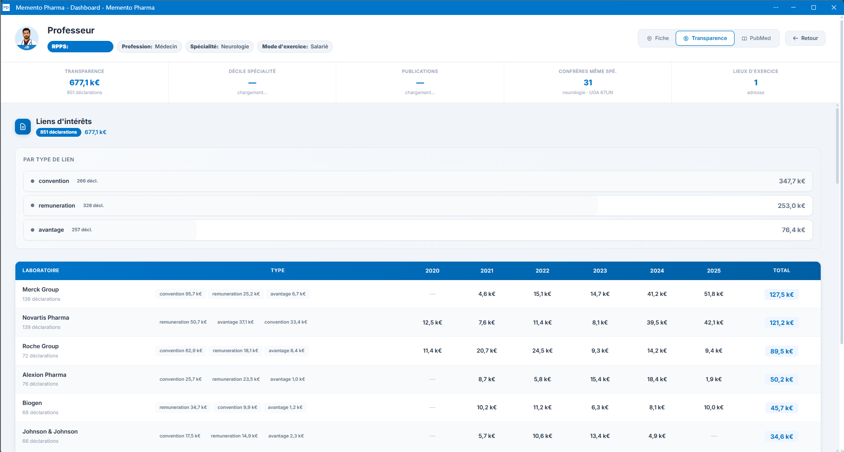The image size is (844, 452).
Task: Close the Memento Pharma window
Action: point(834,7)
